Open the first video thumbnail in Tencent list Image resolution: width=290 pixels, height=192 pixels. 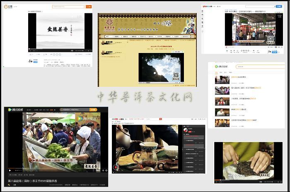coord(221,79)
